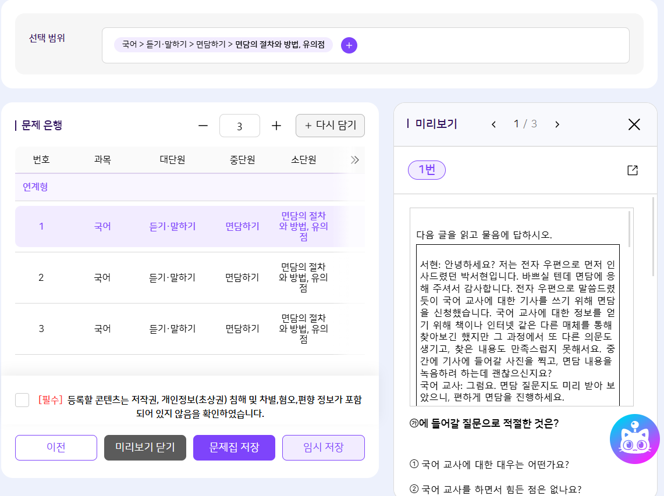
Task: Close the 미리보기 preview panel
Action: point(634,124)
